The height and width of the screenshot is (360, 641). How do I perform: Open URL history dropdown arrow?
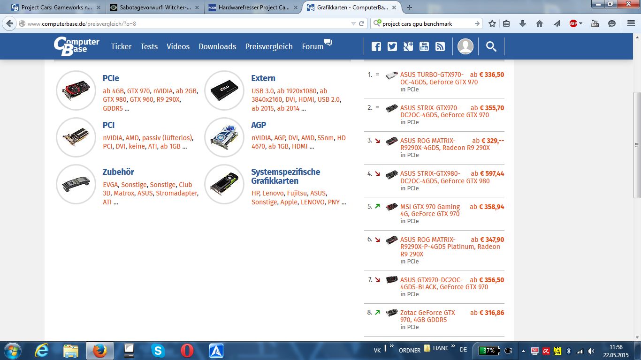point(353,23)
